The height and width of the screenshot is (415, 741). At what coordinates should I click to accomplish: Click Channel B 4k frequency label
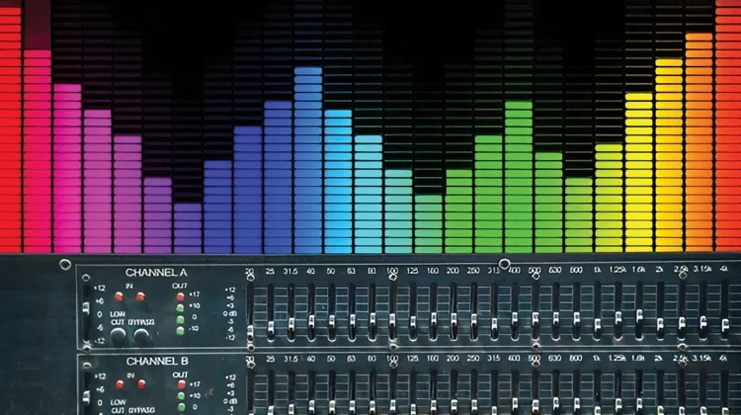tap(723, 359)
